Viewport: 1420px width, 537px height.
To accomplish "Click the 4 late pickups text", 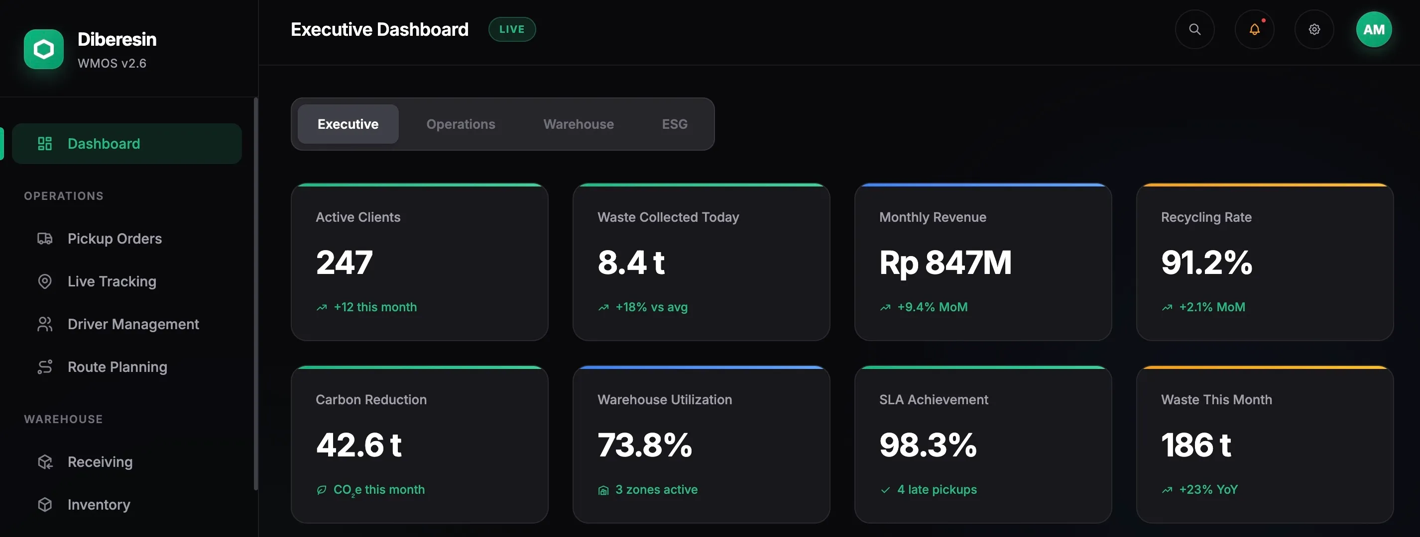I will 937,490.
